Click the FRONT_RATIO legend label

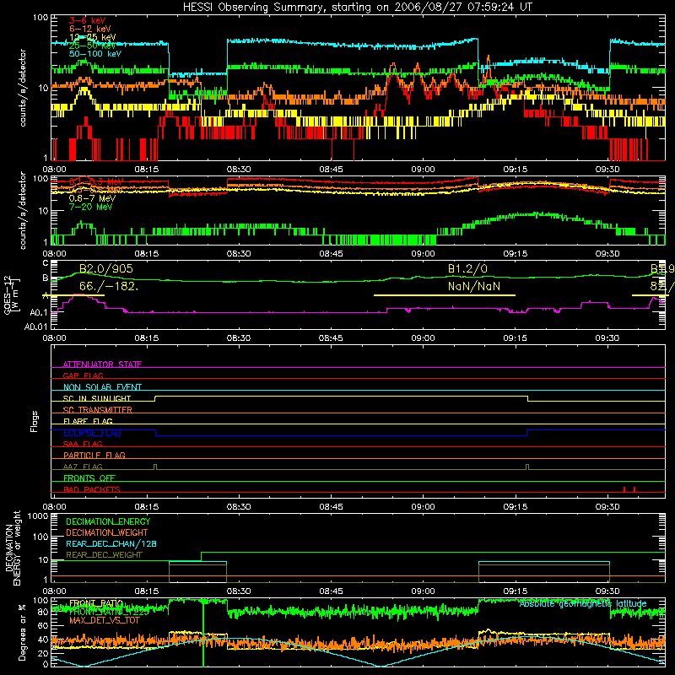(x=96, y=603)
